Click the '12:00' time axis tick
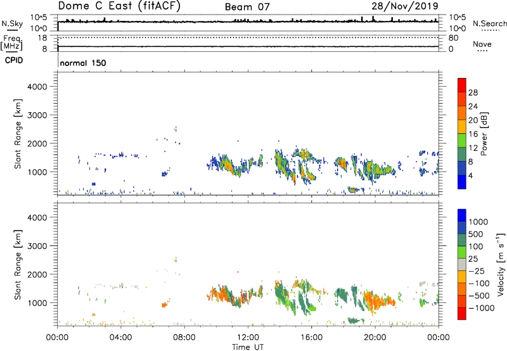 pyautogui.click(x=248, y=338)
